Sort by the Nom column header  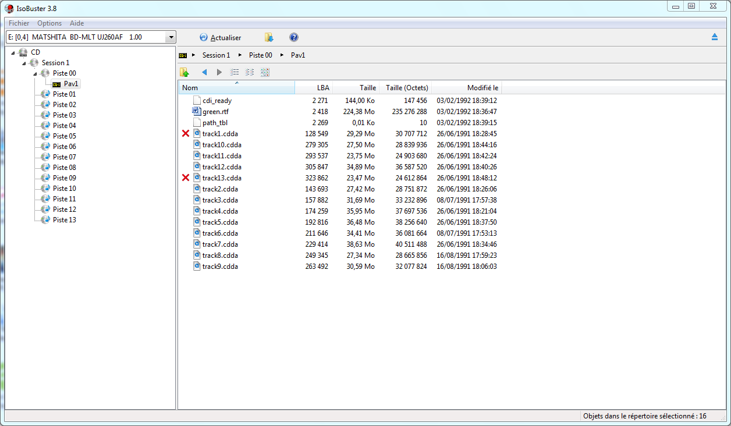point(237,88)
